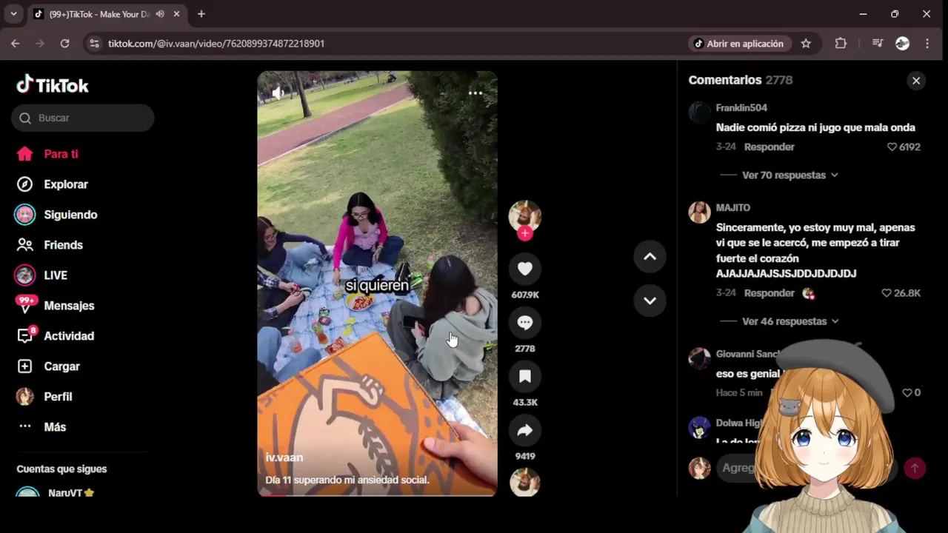
Task: Focus the Buscar search field
Action: coord(82,118)
